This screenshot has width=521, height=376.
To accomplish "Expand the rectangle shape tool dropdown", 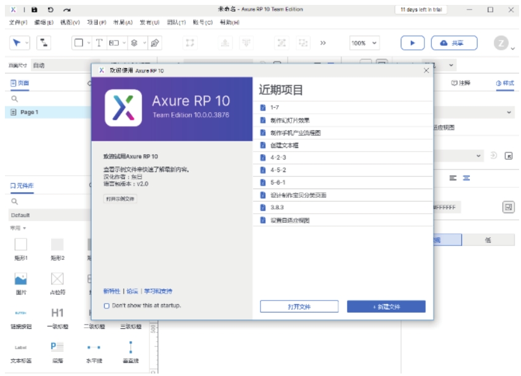I will coord(89,43).
